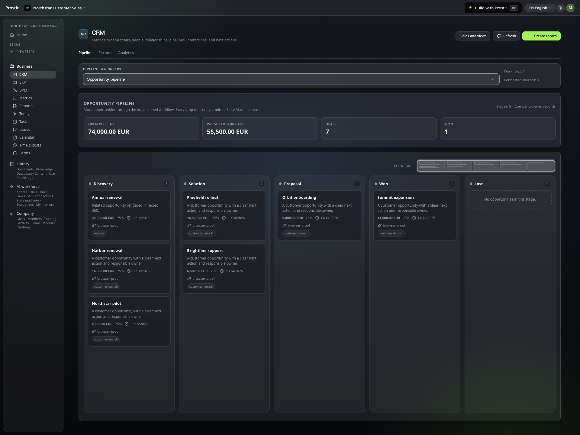
Task: Toggle the light/dark theme icon
Action: (561, 8)
